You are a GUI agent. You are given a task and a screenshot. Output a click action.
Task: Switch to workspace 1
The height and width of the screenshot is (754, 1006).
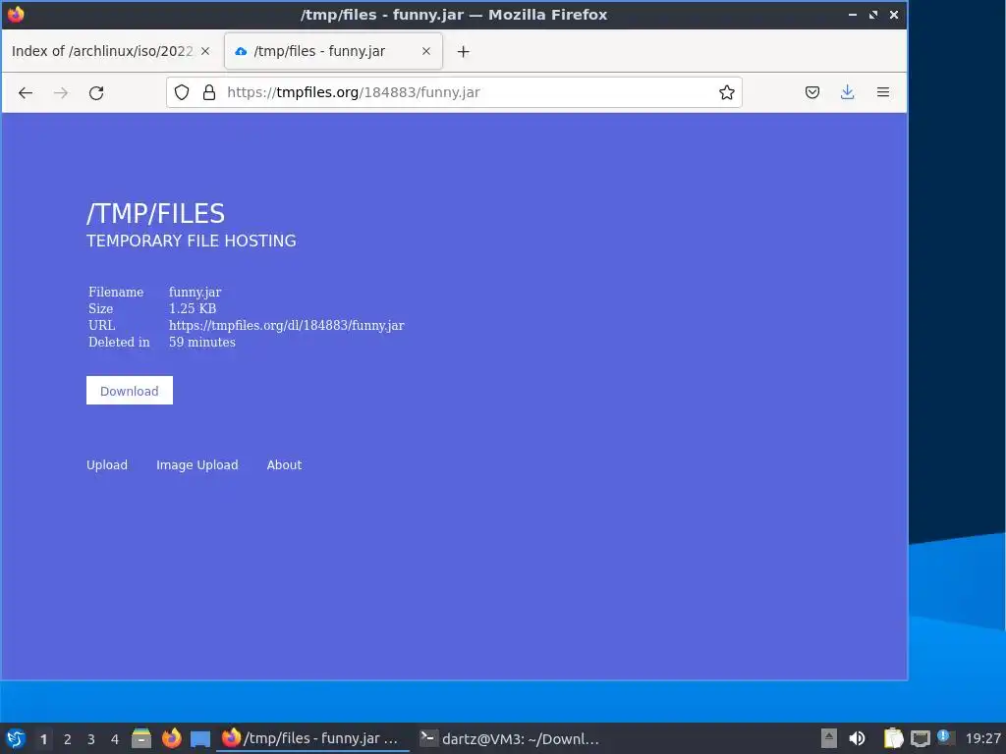[43, 739]
